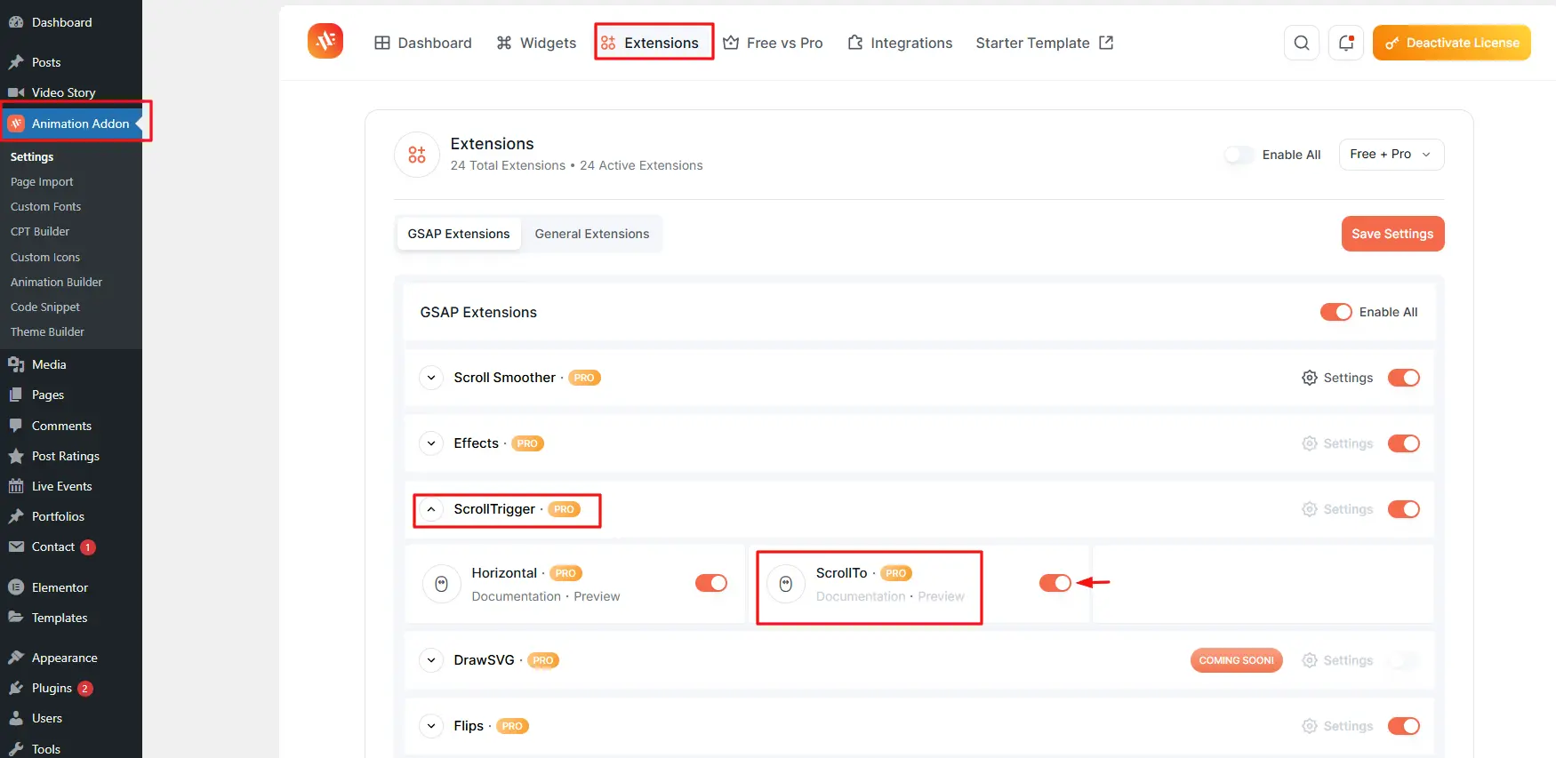Open the notifications bell icon
Viewport: 1556px width, 758px height.
click(1345, 43)
